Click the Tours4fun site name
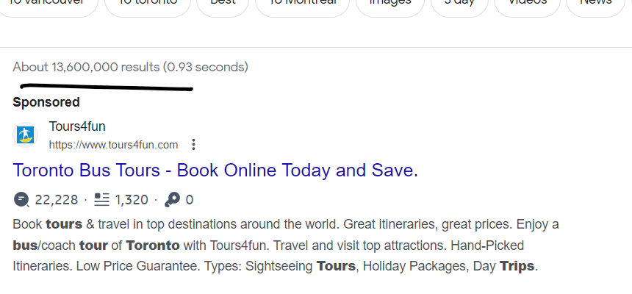The height and width of the screenshot is (294, 632). pyautogui.click(x=77, y=126)
